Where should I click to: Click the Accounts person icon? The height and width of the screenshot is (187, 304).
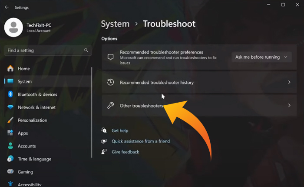pyautogui.click(x=10, y=146)
